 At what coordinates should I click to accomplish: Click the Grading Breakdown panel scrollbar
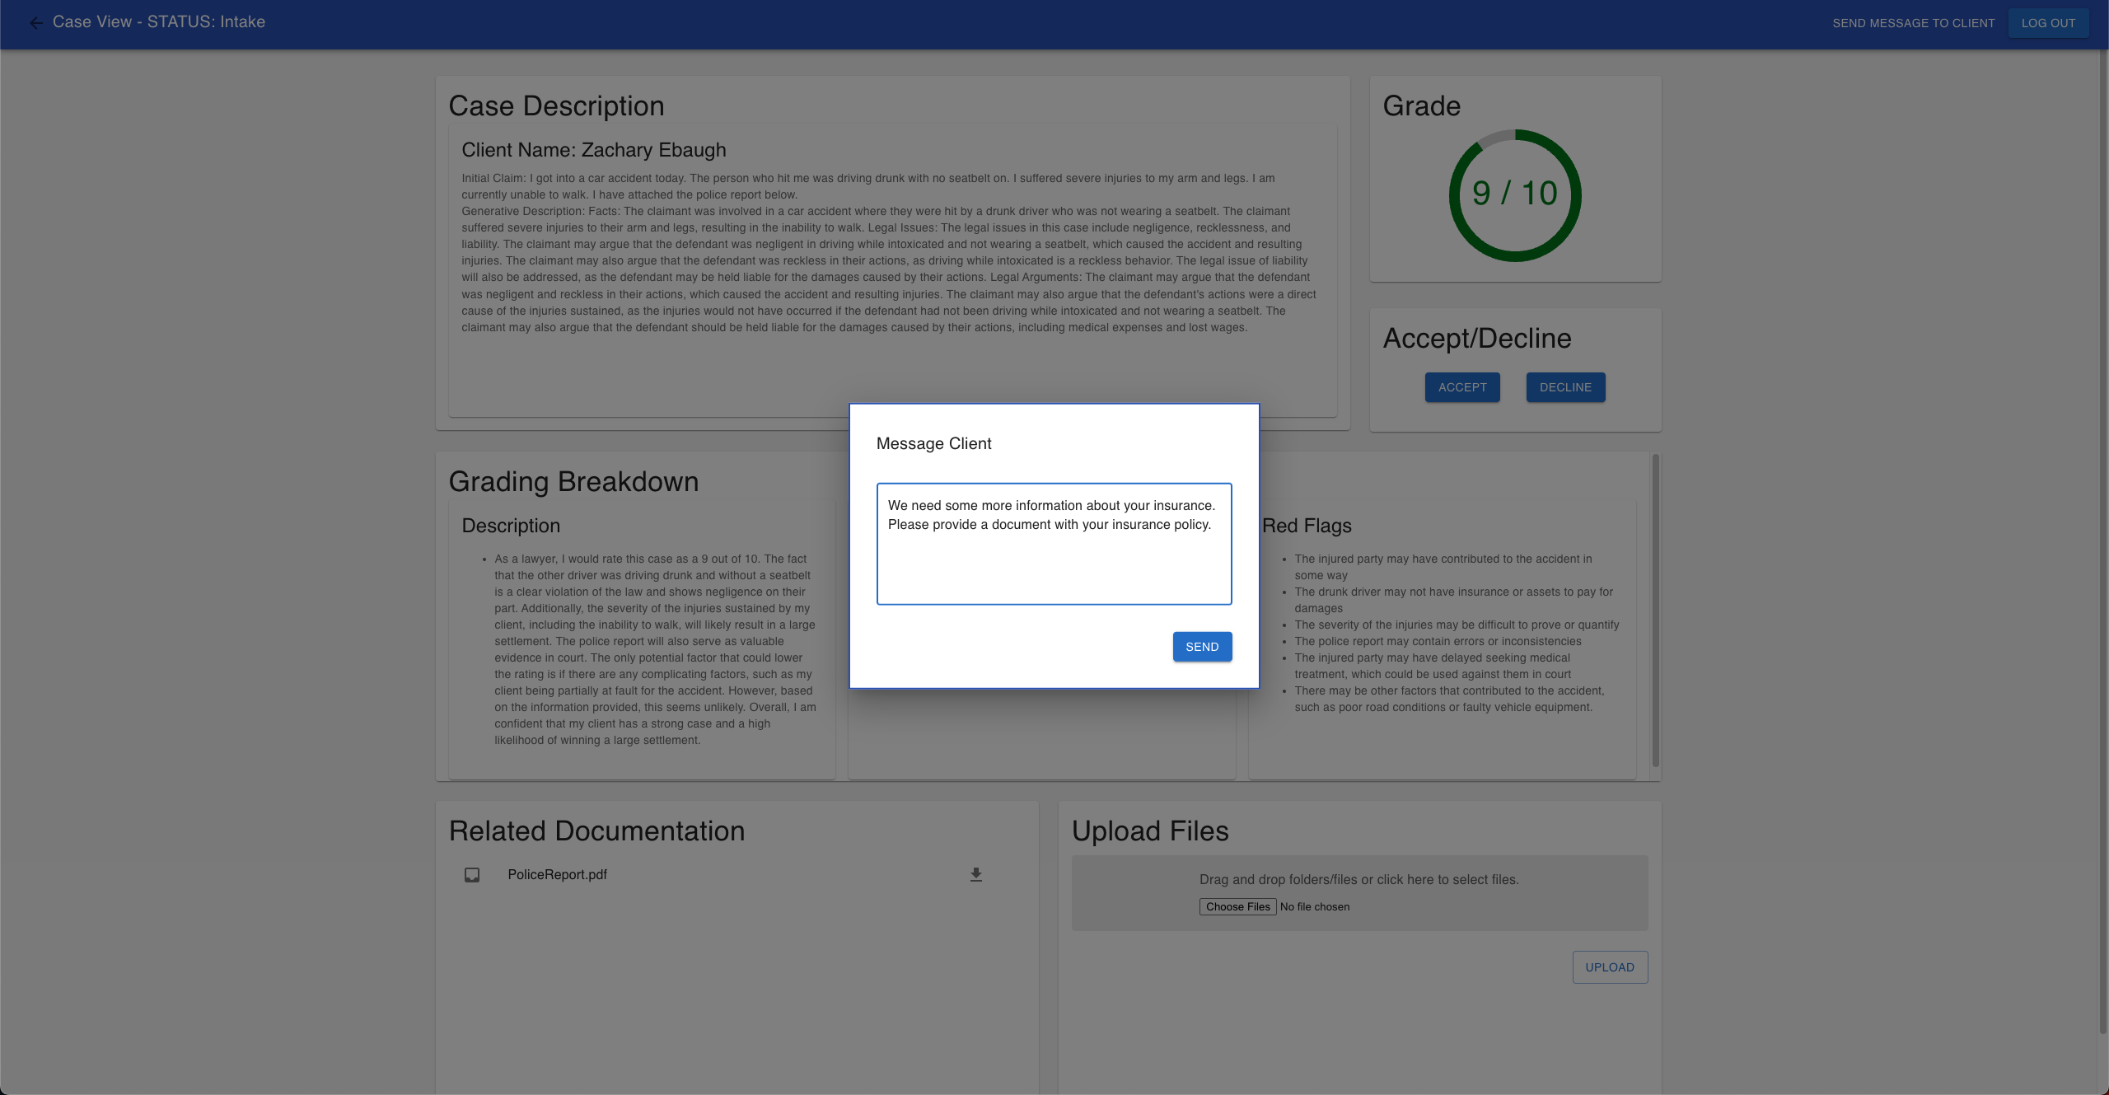(1655, 610)
